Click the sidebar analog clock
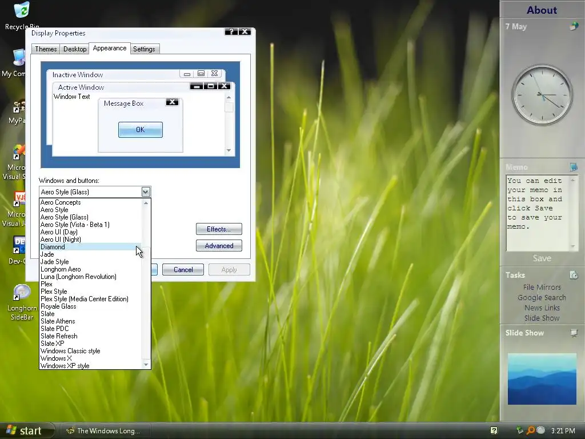The image size is (585, 439). 542,95
